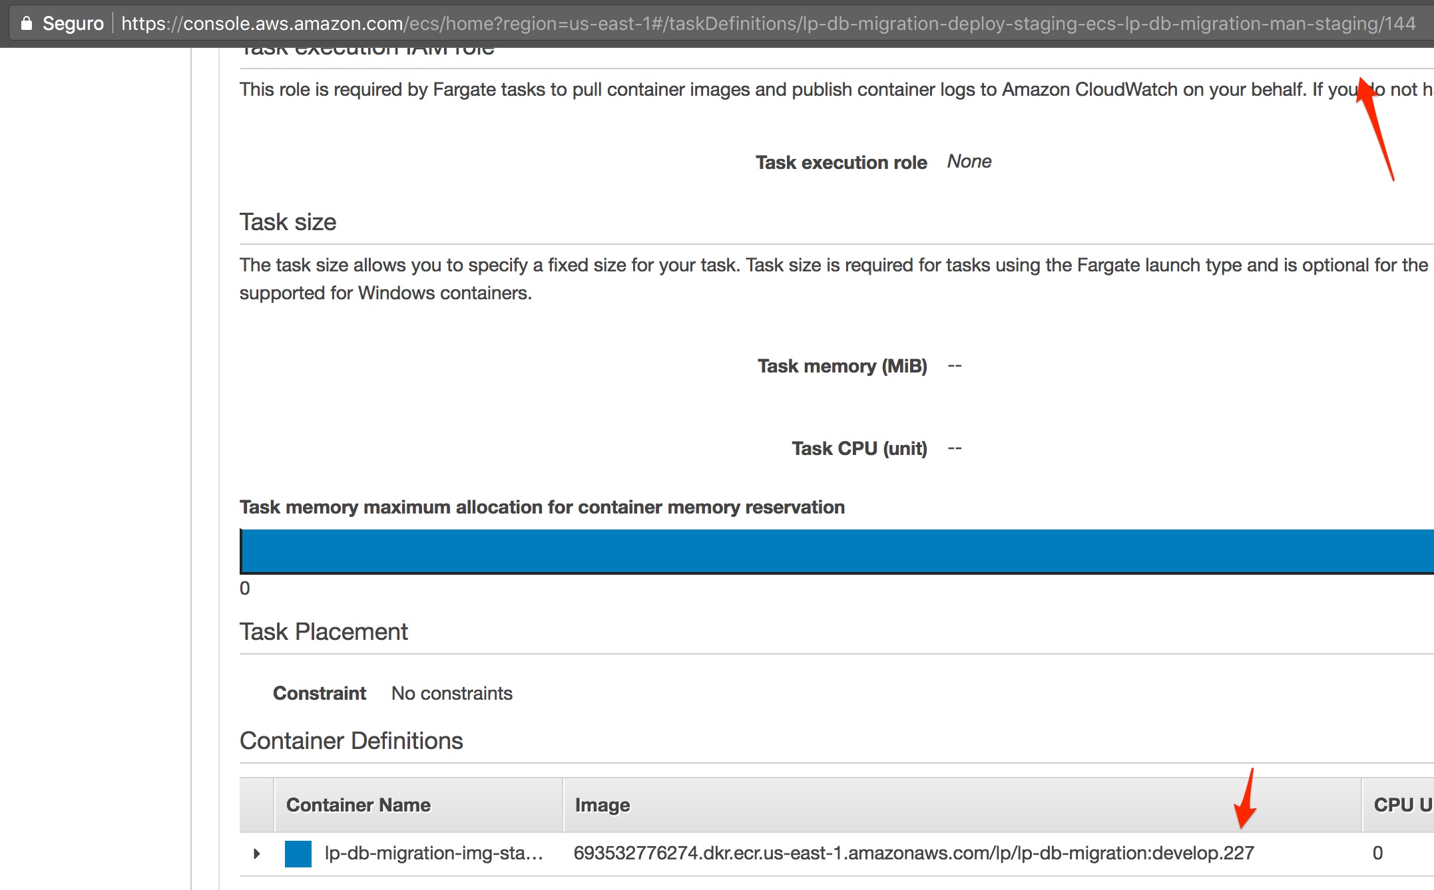1434x890 pixels.
Task: Click the Task memory (MiB) dashed value
Action: 955,365
